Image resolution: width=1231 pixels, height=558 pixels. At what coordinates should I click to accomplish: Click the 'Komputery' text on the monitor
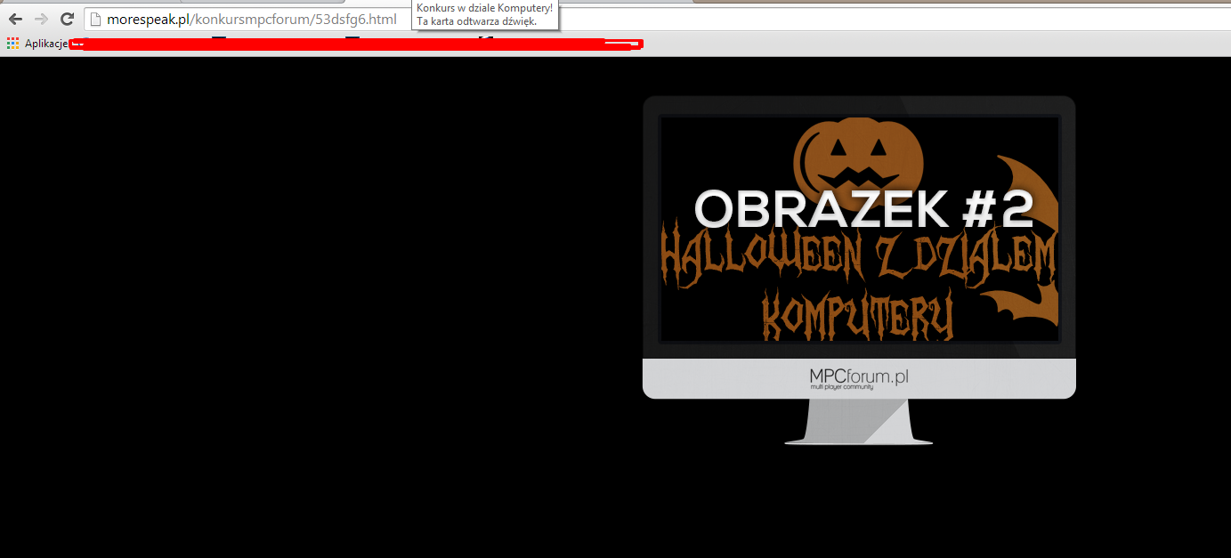858,317
